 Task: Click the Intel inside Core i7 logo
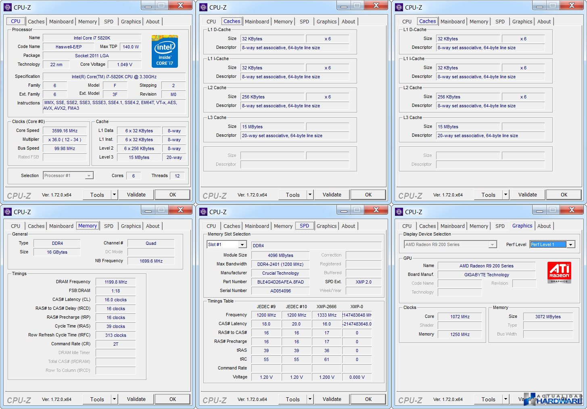click(165, 51)
